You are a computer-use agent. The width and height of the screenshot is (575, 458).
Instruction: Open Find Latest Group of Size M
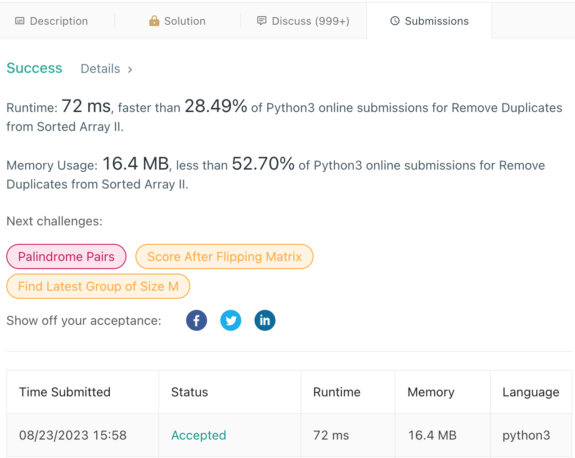click(x=98, y=286)
